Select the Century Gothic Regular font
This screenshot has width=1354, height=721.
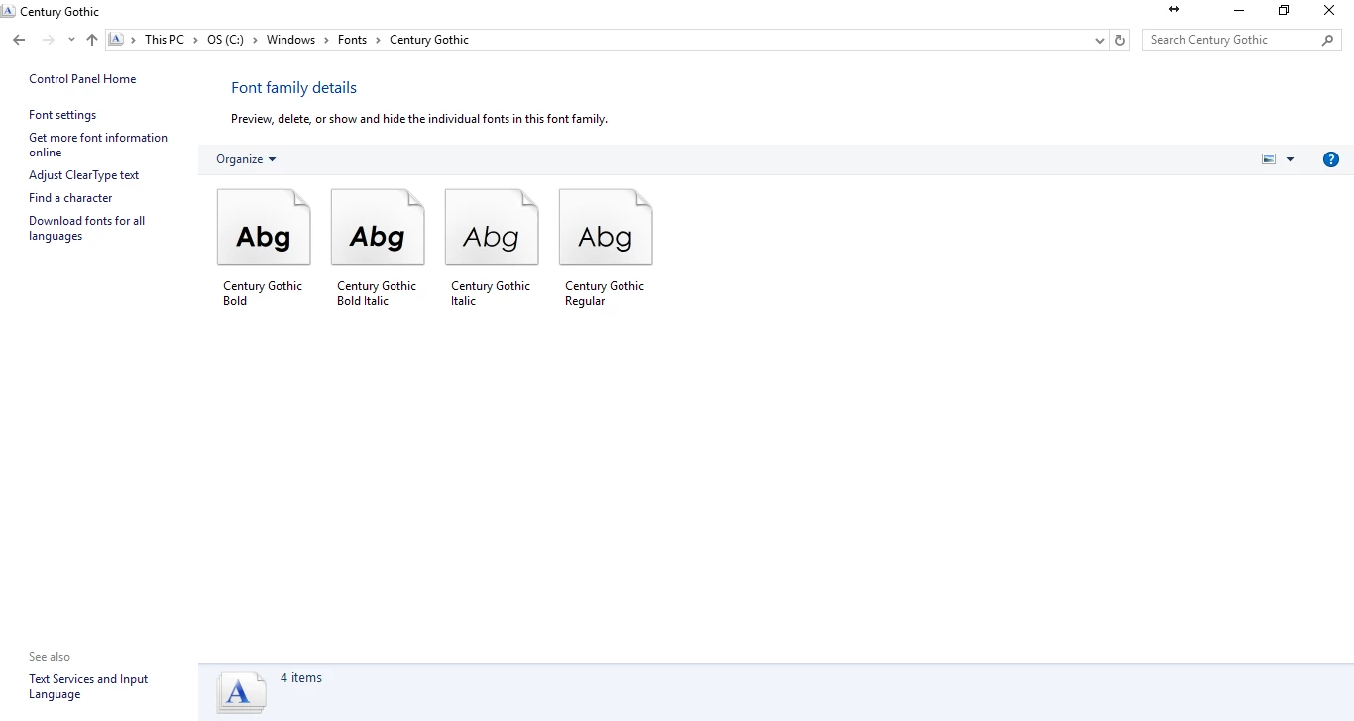606,249
